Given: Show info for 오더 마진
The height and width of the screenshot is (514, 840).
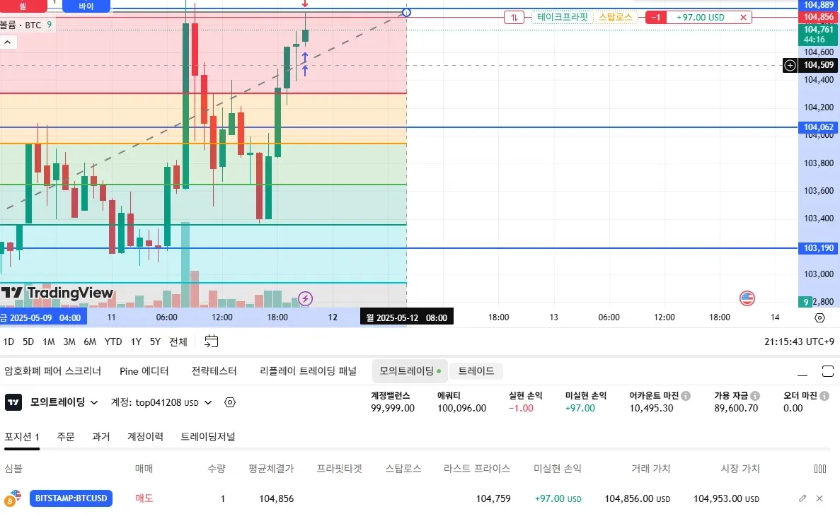Looking at the screenshot, I should coord(824,396).
